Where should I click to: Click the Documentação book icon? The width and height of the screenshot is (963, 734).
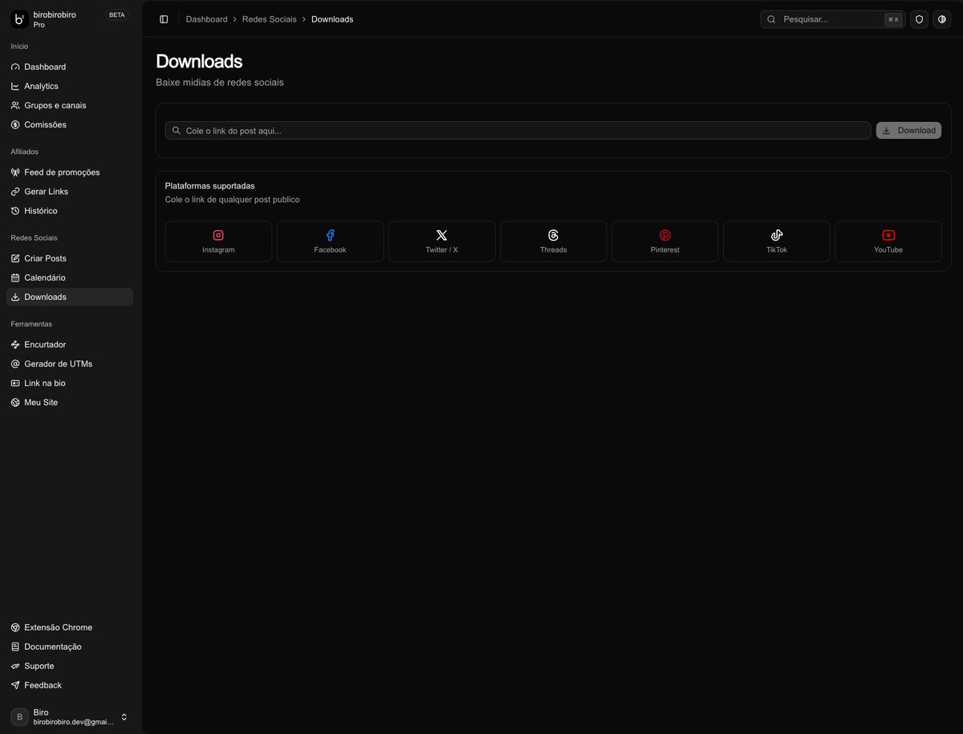[x=15, y=647]
